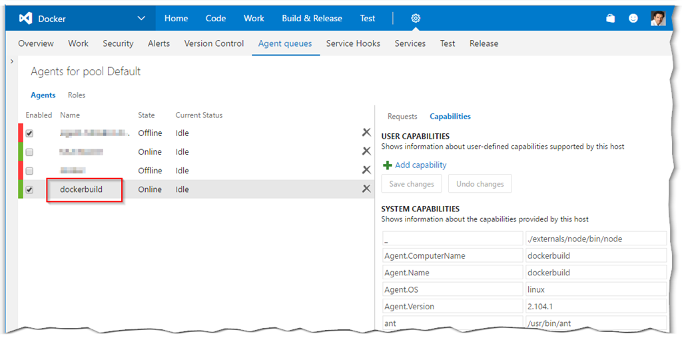Click the green plus Add capability icon
Viewport: 682px width, 340px height.
tap(388, 165)
